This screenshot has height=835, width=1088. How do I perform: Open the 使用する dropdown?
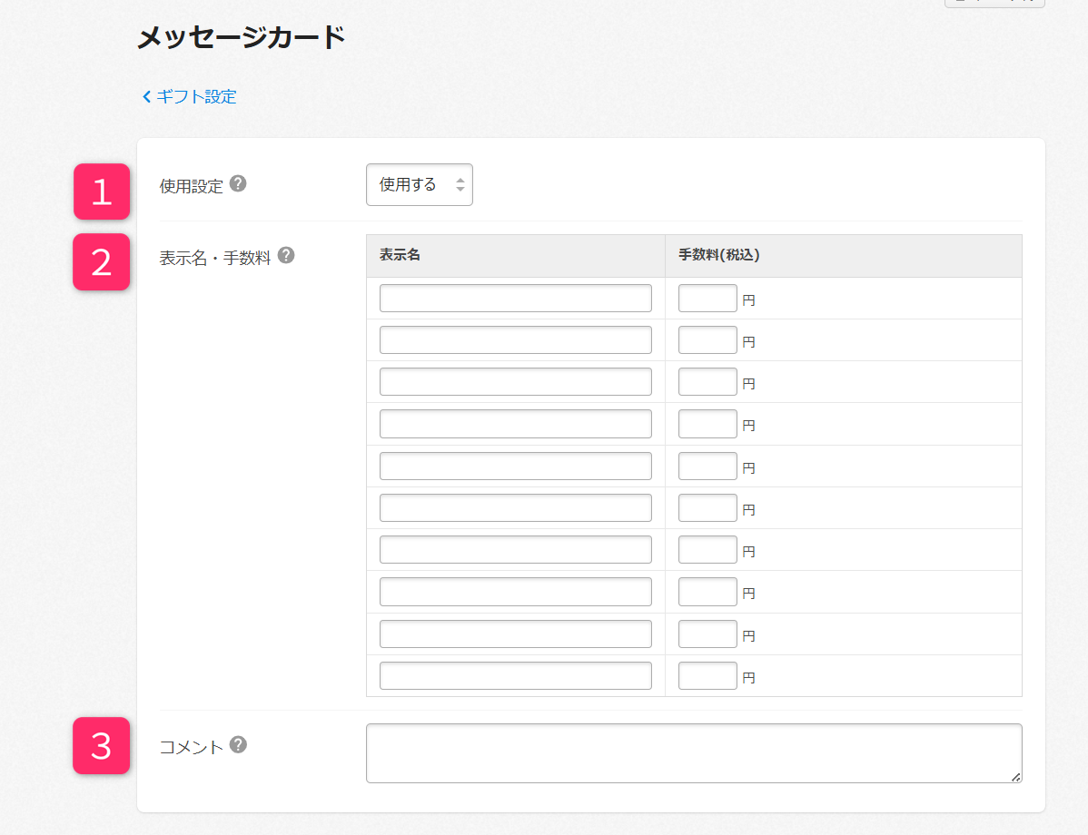pyautogui.click(x=420, y=185)
